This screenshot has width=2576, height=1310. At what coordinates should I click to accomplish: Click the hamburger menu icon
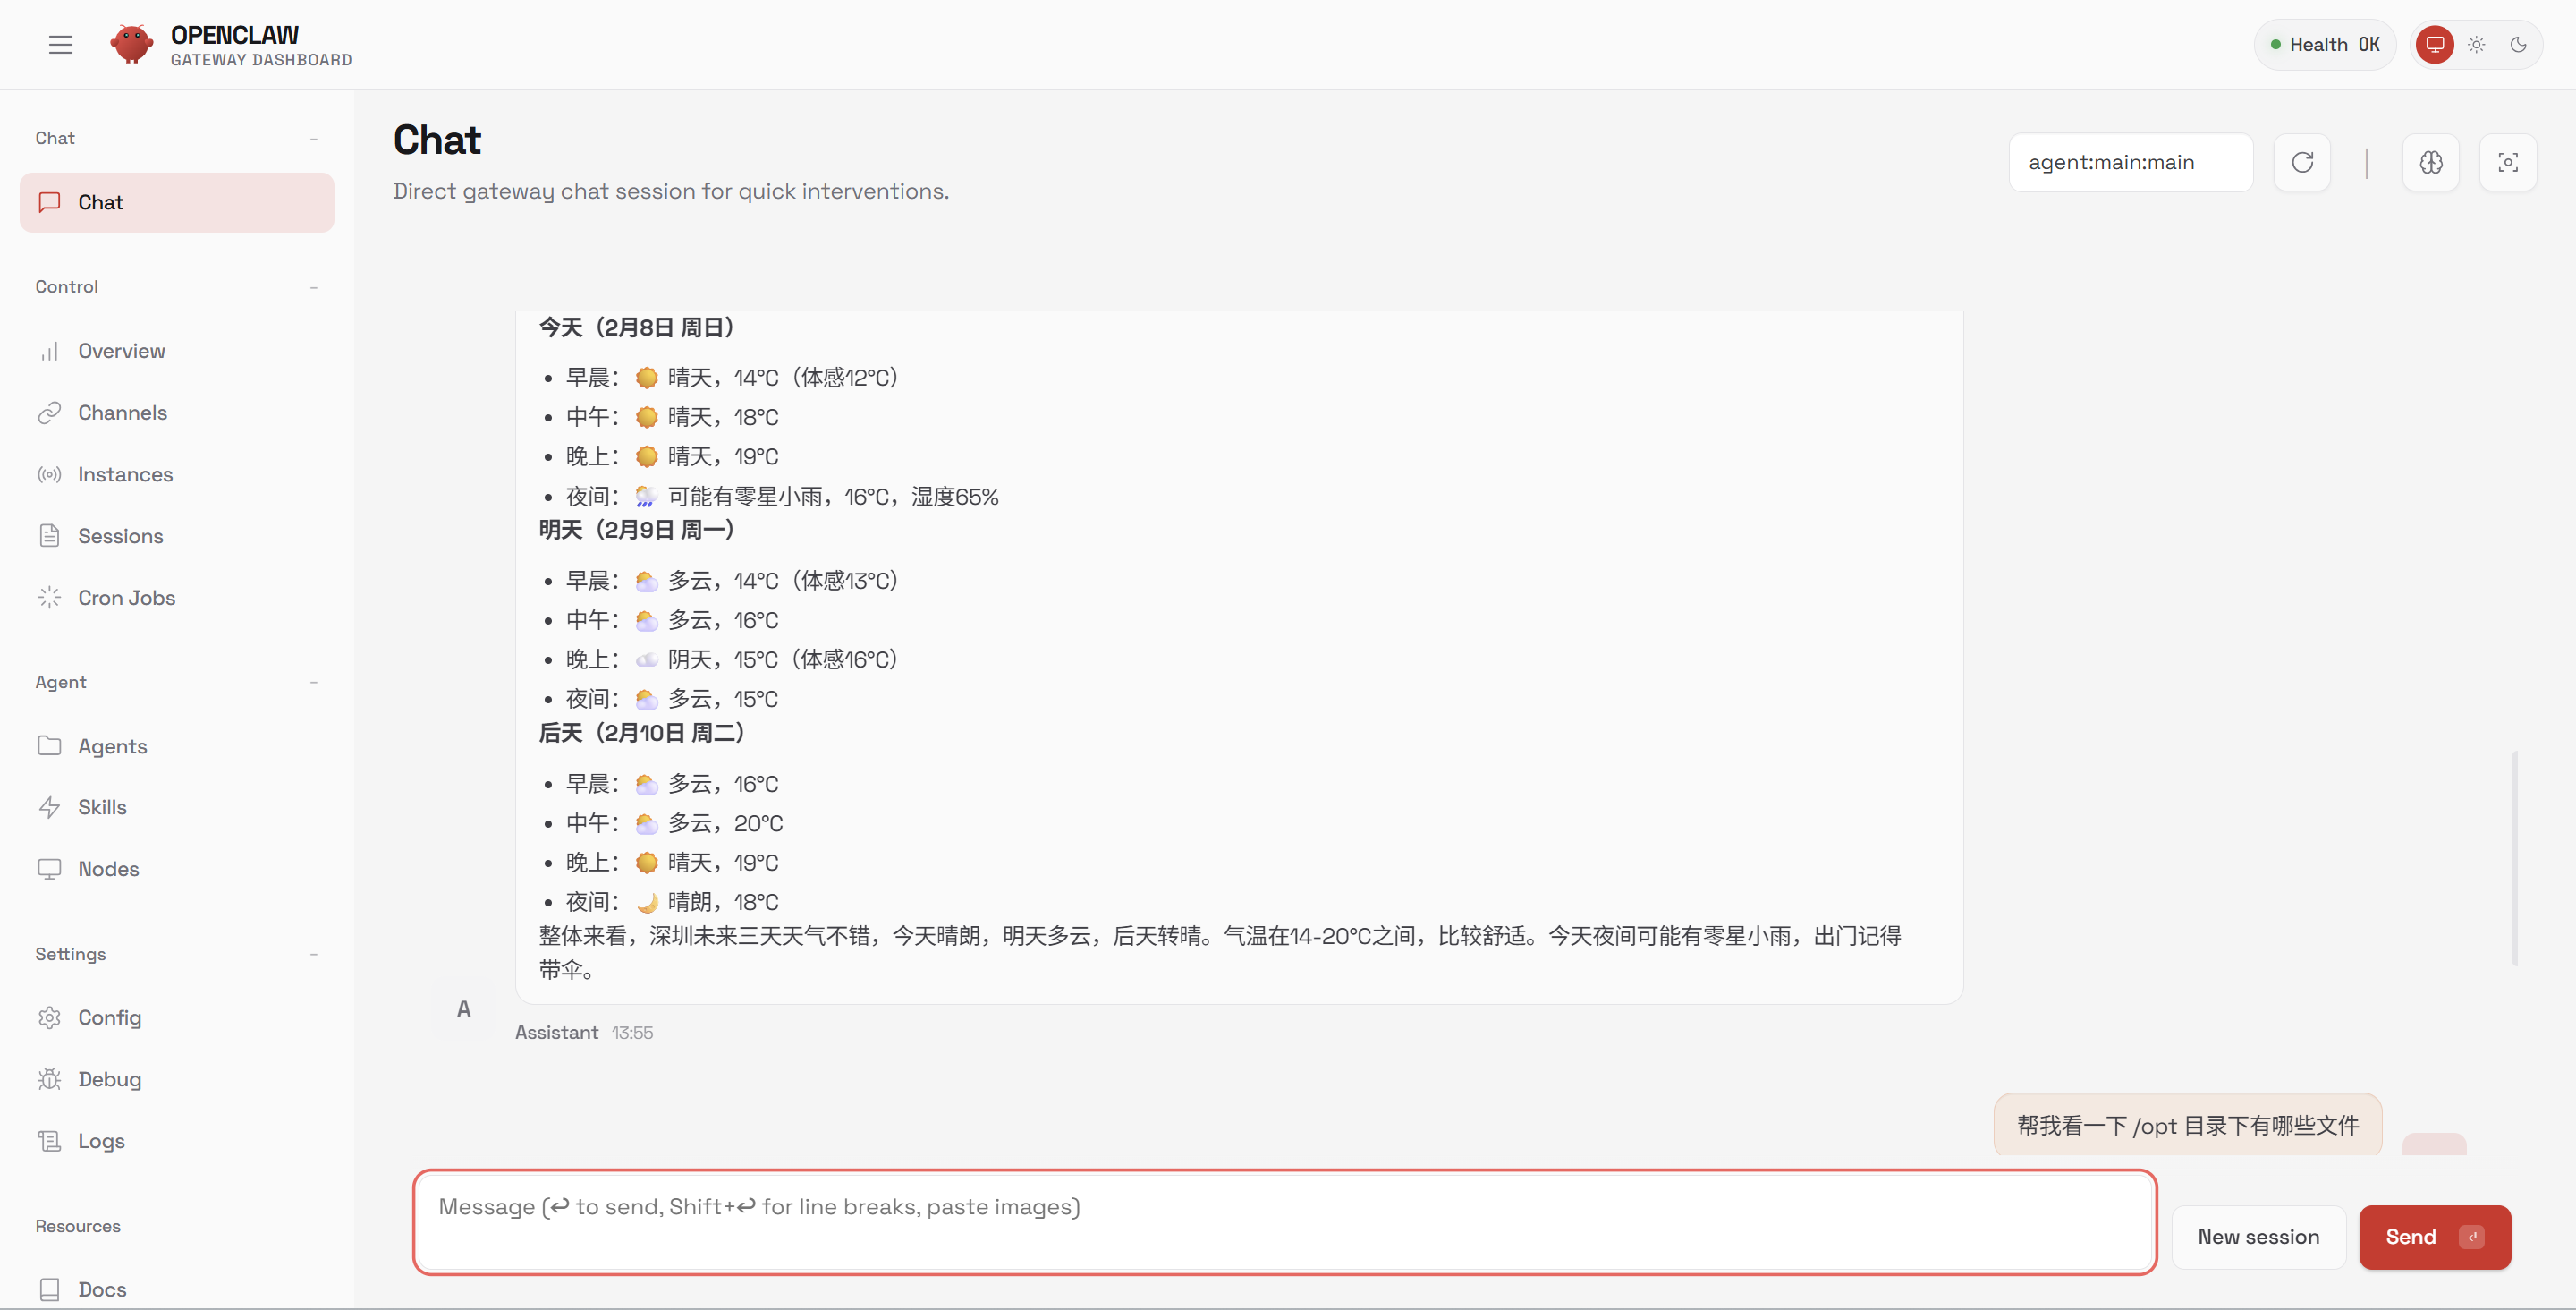tap(60, 44)
